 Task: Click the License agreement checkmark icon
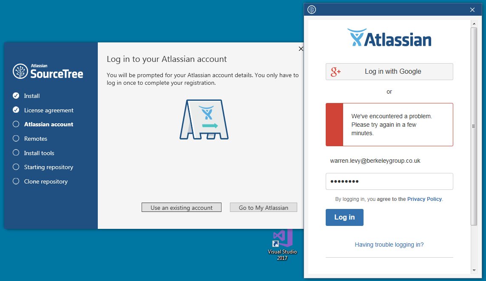(x=16, y=110)
